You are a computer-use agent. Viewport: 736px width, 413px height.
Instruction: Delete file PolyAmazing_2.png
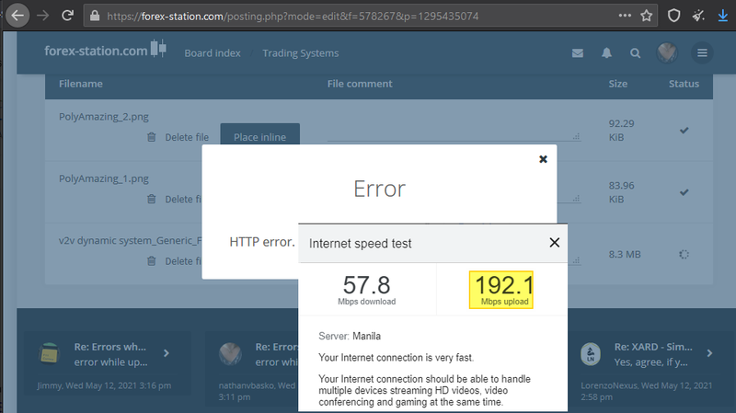click(x=187, y=137)
